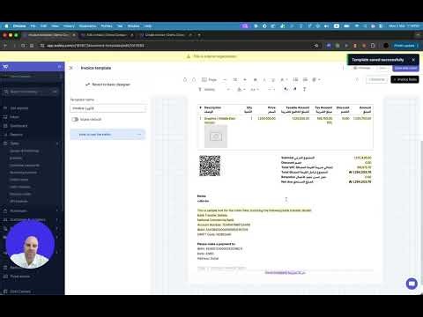423x317 pixels.
Task: Click the purple Save and close button
Action: click(x=405, y=68)
